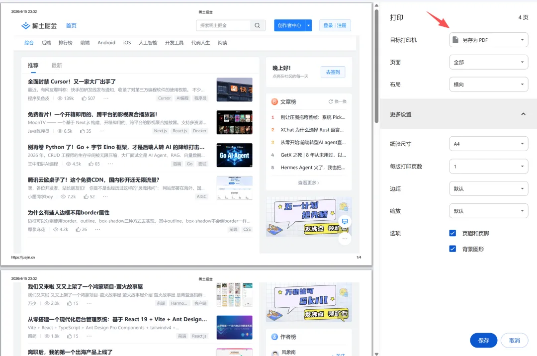Viewport: 537px width, 356px height.
Task: Click the floating more-options dots icon
Action: pyautogui.click(x=345, y=239)
